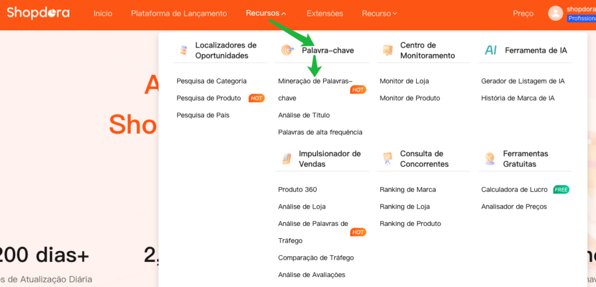Open Plataforma de Lançamento menu item
This screenshot has width=596, height=287.
179,13
